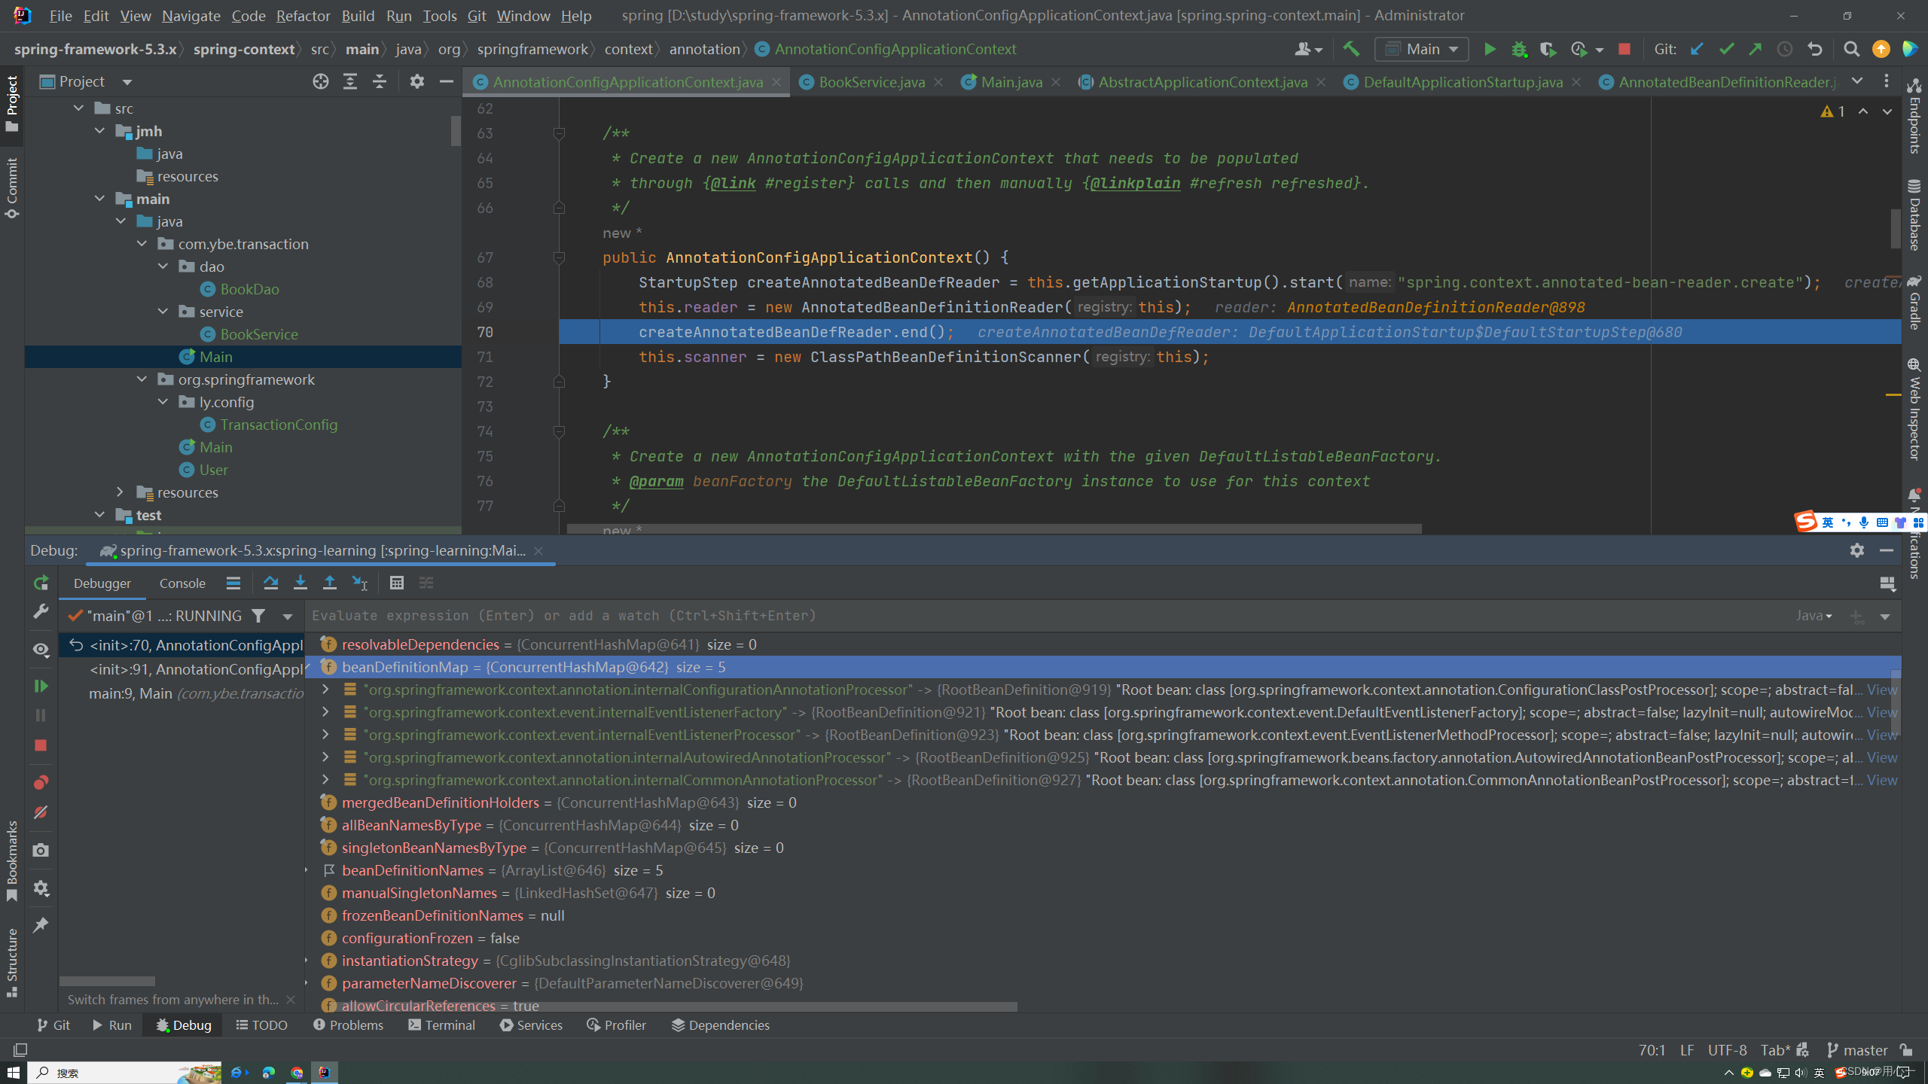The width and height of the screenshot is (1928, 1084).
Task: Toggle the Commit tool window
Action: point(12,188)
